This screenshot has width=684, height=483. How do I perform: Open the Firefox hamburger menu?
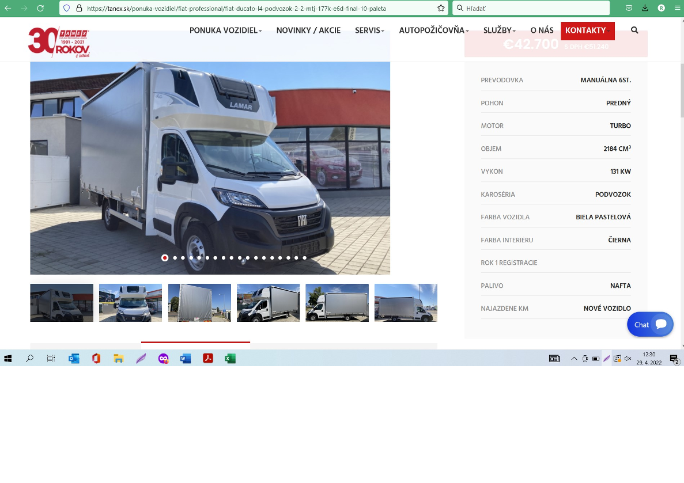[x=677, y=8]
